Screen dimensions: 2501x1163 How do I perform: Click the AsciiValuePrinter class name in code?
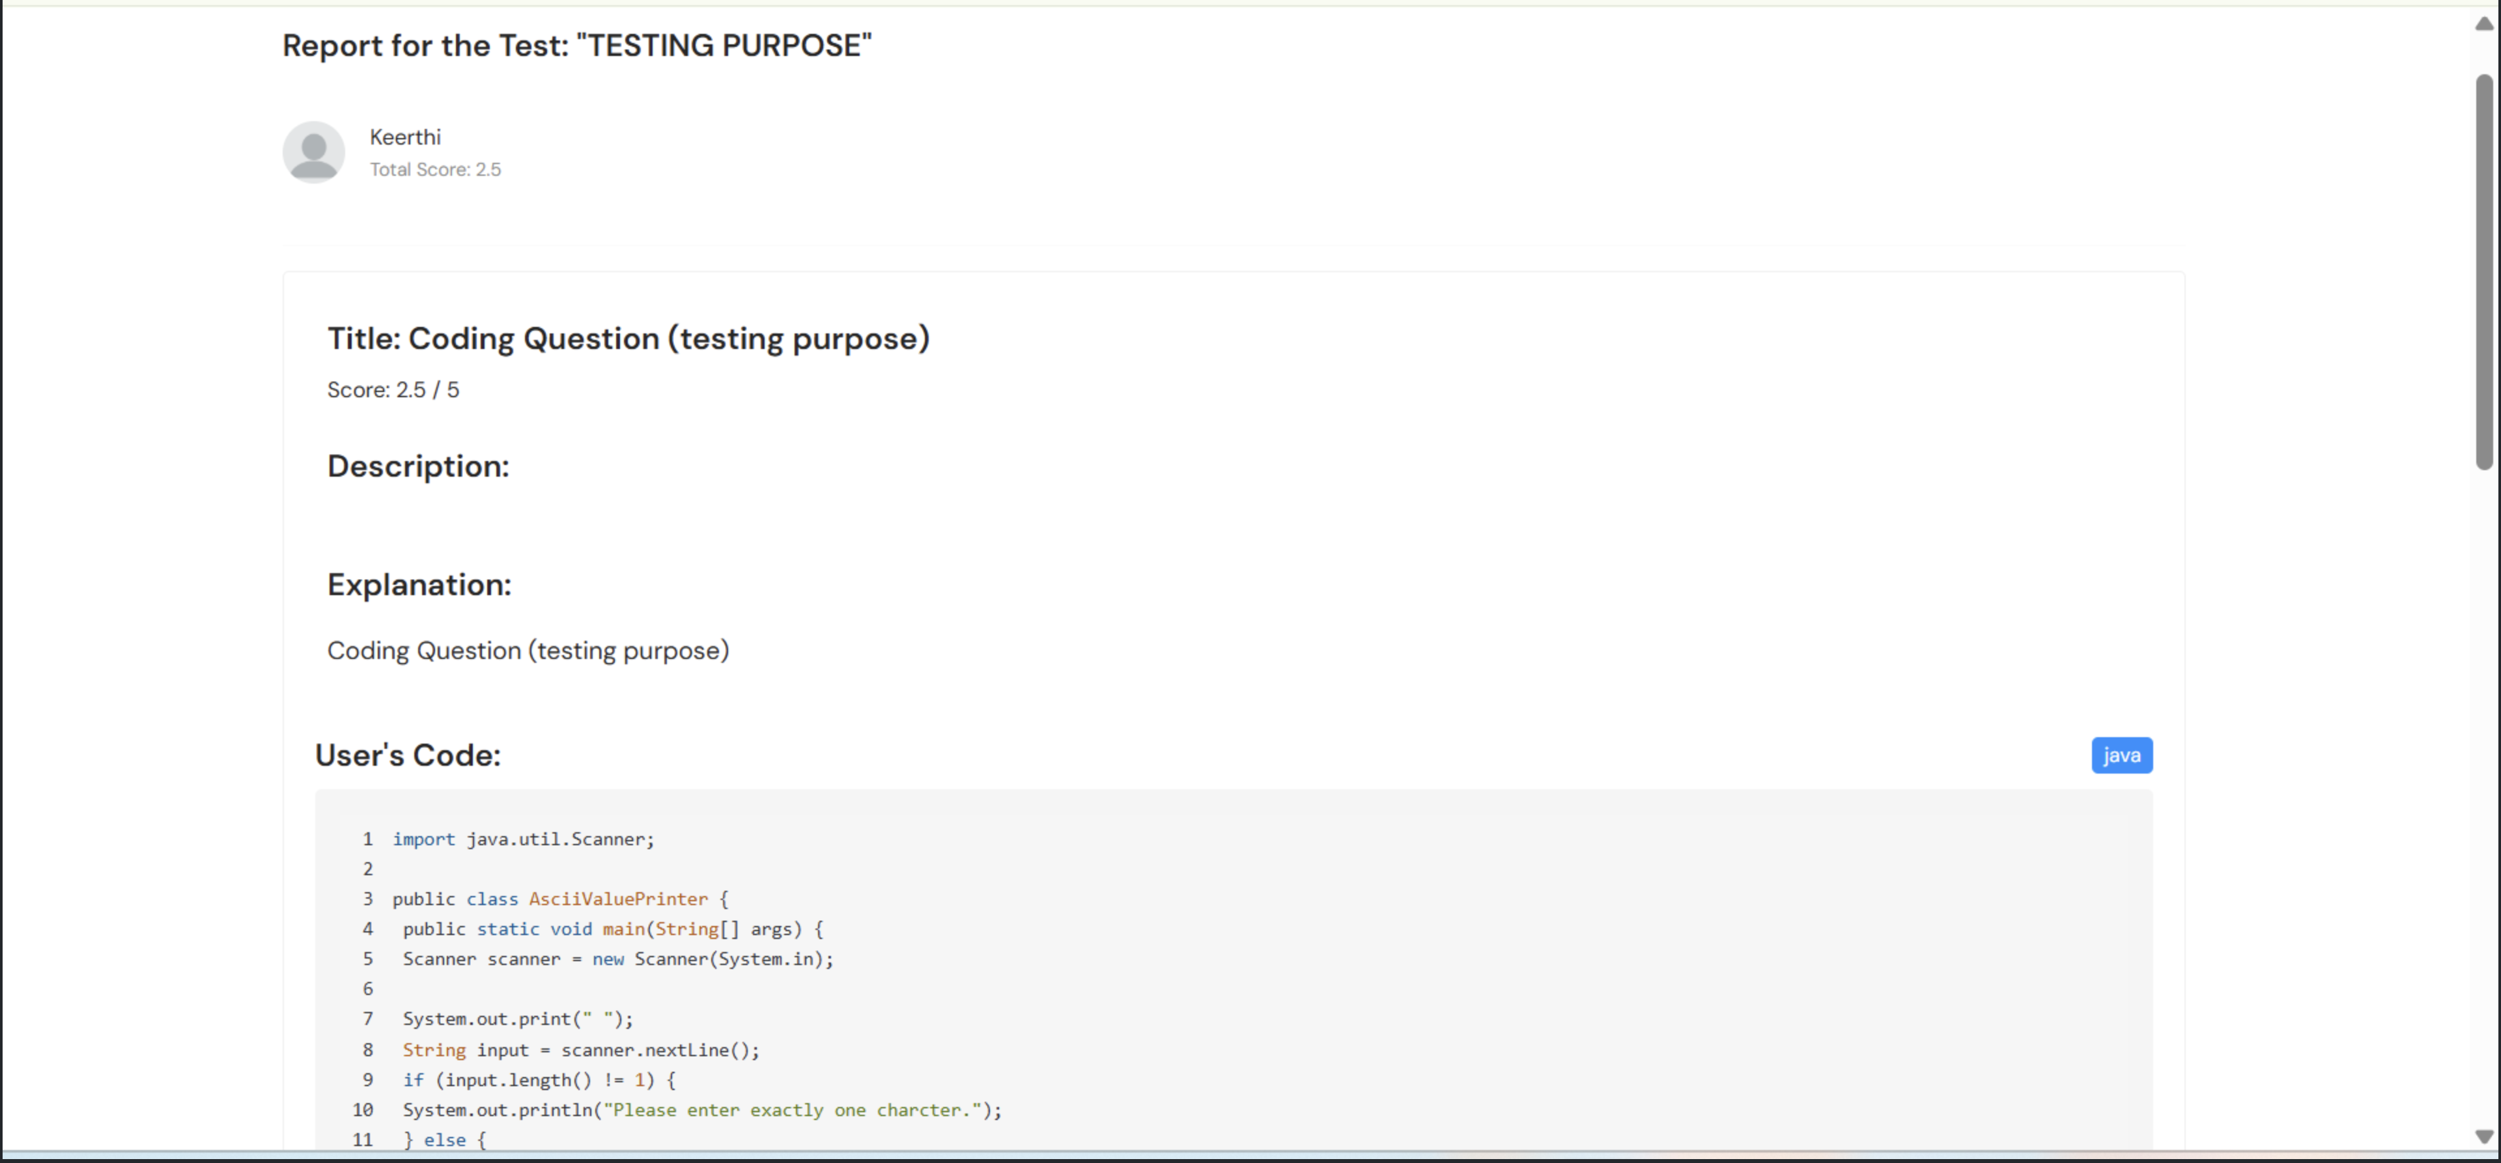(617, 899)
